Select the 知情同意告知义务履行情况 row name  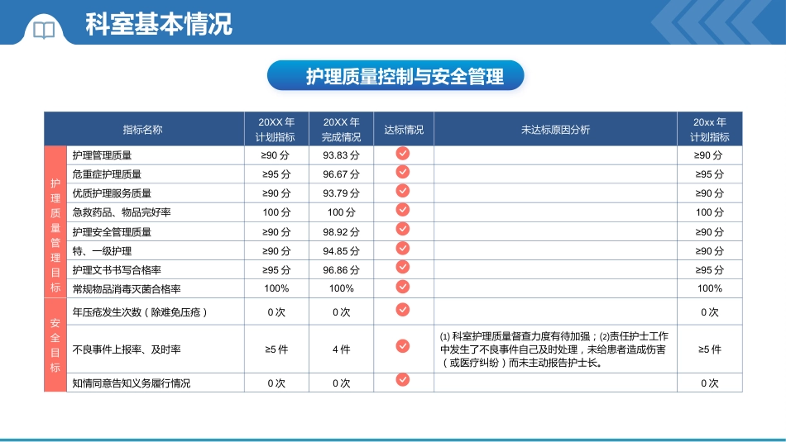tap(132, 383)
